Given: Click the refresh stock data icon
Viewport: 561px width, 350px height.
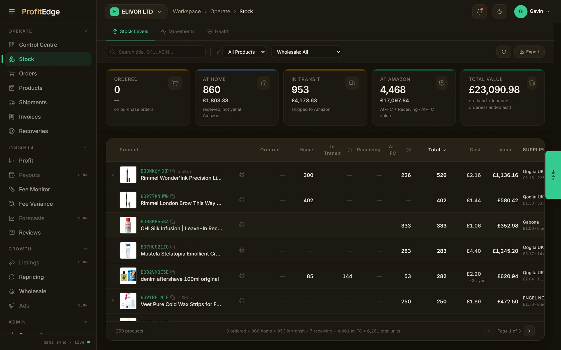Looking at the screenshot, I should point(503,52).
